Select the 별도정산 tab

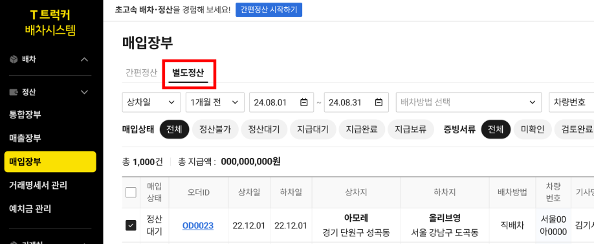coord(188,72)
